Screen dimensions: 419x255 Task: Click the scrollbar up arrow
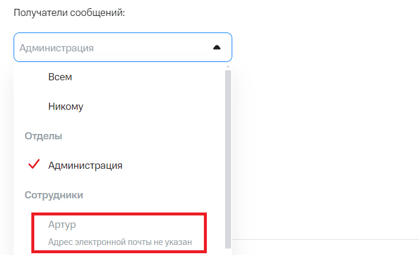tap(228, 68)
